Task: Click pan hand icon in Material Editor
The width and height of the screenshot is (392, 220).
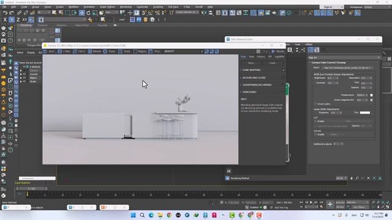Action: point(352,178)
